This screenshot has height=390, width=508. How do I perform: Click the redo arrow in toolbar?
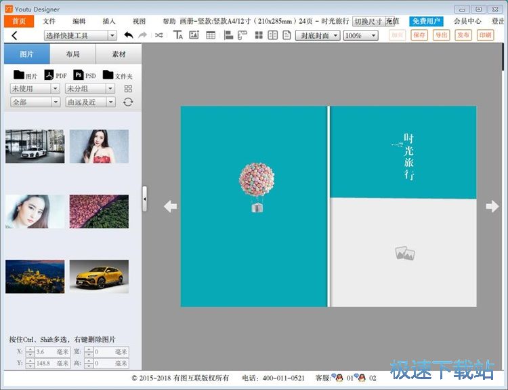coord(142,35)
